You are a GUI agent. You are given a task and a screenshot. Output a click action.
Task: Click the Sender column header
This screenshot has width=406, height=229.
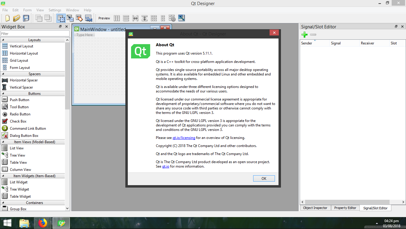315,43
